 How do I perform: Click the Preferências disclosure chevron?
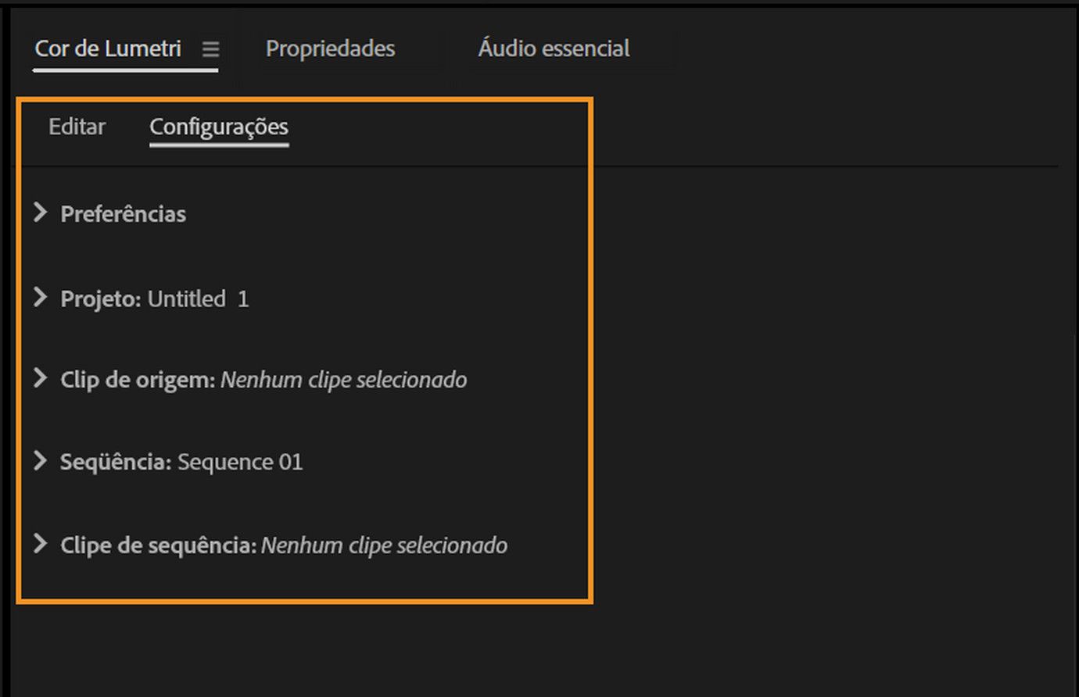pos(40,213)
